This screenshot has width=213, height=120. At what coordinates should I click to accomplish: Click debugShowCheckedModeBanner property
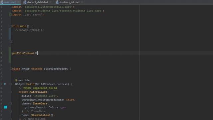(x=42, y=100)
